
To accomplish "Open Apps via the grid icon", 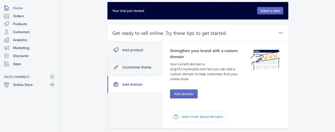I will coord(6,64).
